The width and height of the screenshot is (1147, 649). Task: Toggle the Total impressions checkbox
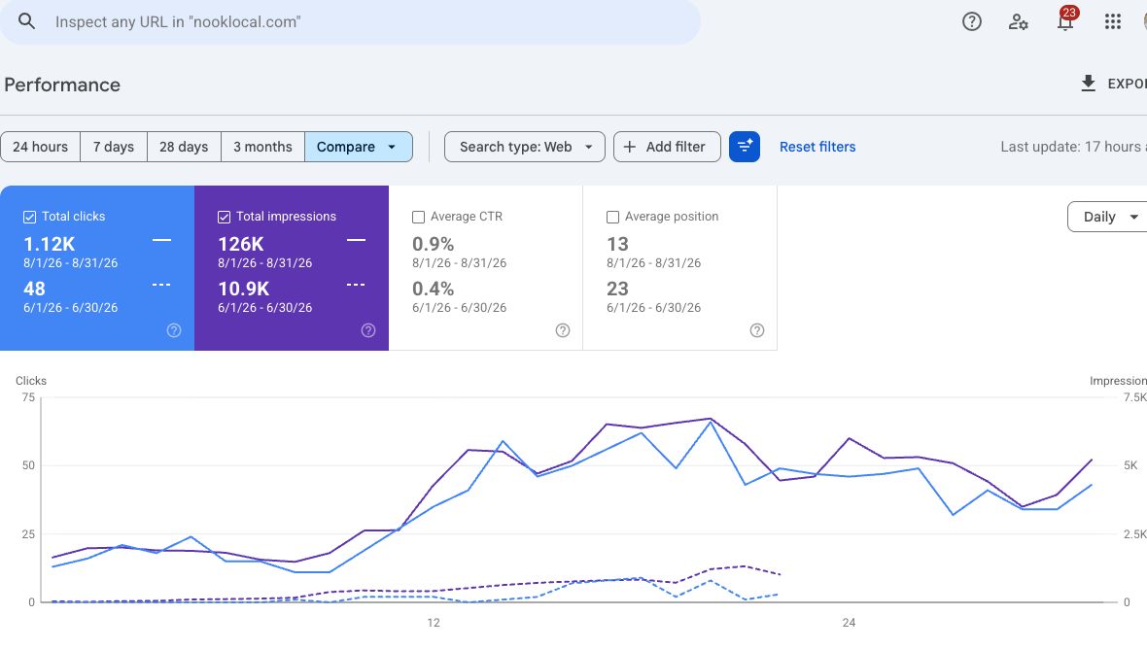coord(224,217)
